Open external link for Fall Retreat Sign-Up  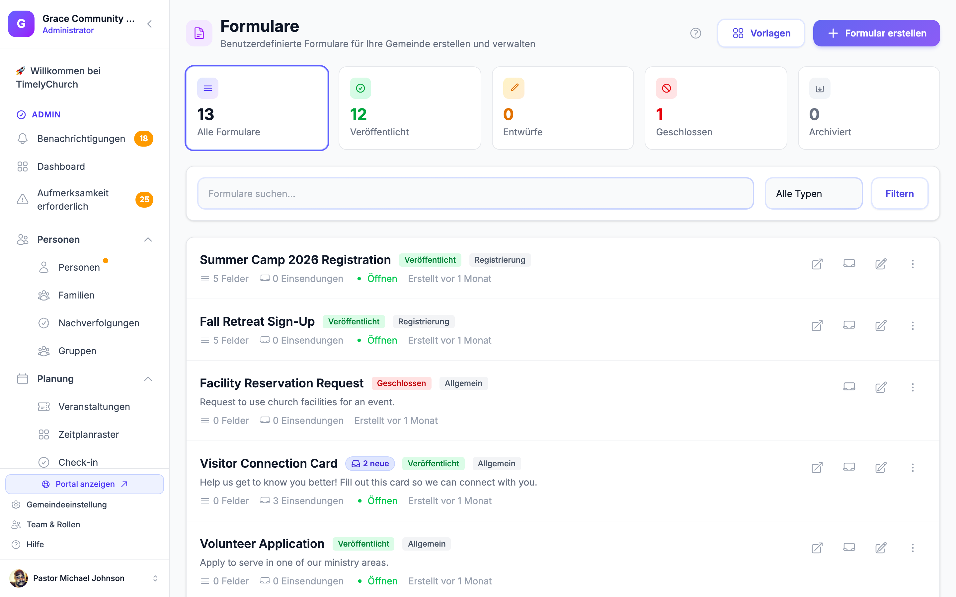[817, 325]
